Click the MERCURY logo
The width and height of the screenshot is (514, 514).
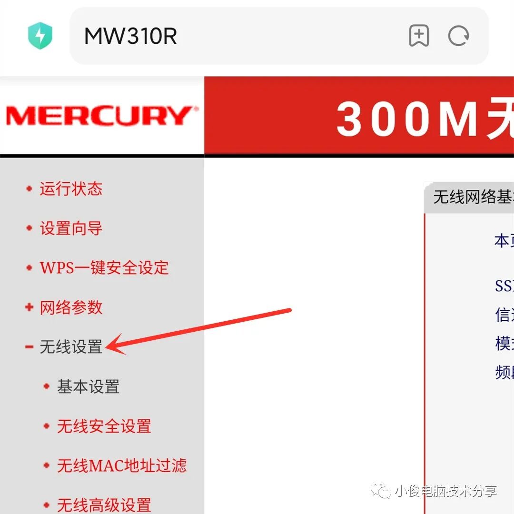coord(102,115)
